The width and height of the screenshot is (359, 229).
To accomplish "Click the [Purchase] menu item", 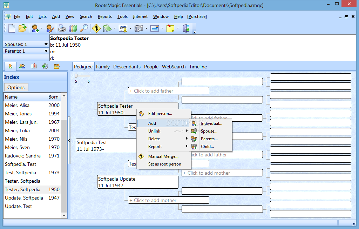I will [x=197, y=16].
